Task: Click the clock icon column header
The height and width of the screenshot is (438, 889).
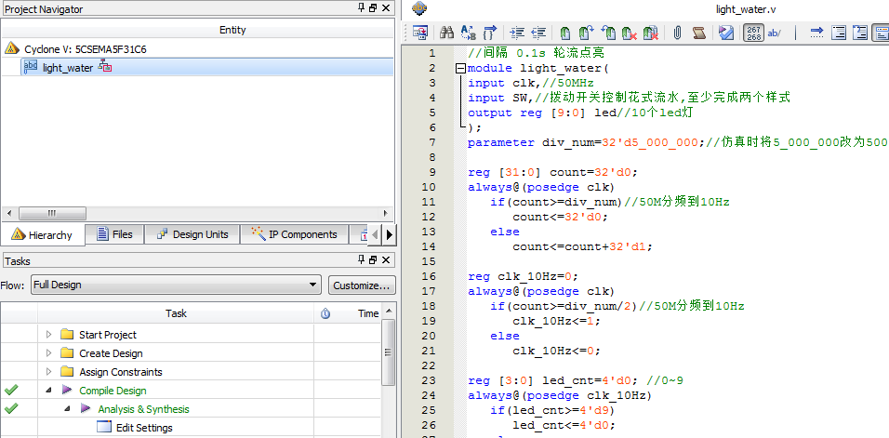Action: click(325, 313)
